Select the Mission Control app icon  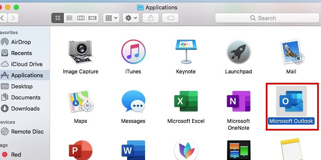tap(239, 150)
